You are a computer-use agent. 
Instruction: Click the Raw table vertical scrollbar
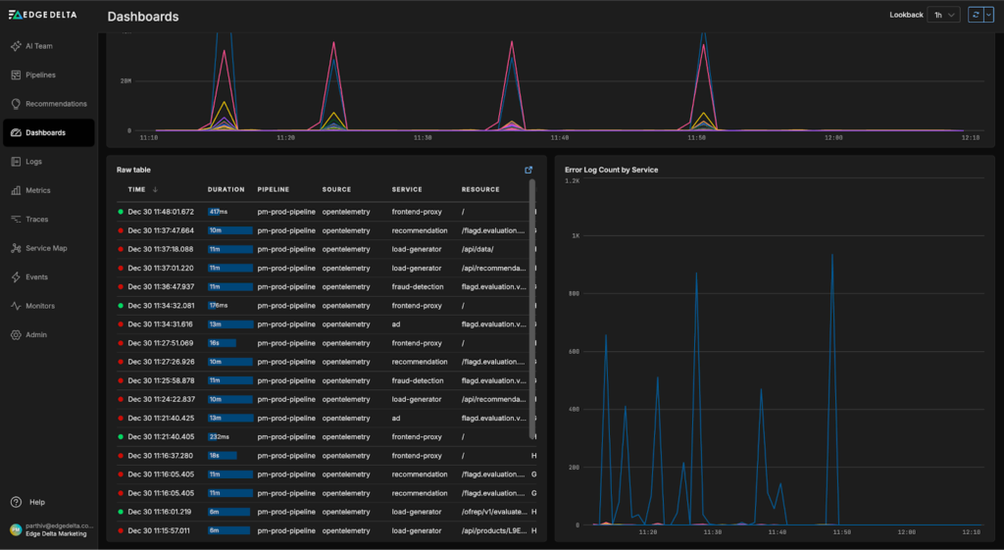click(x=532, y=294)
